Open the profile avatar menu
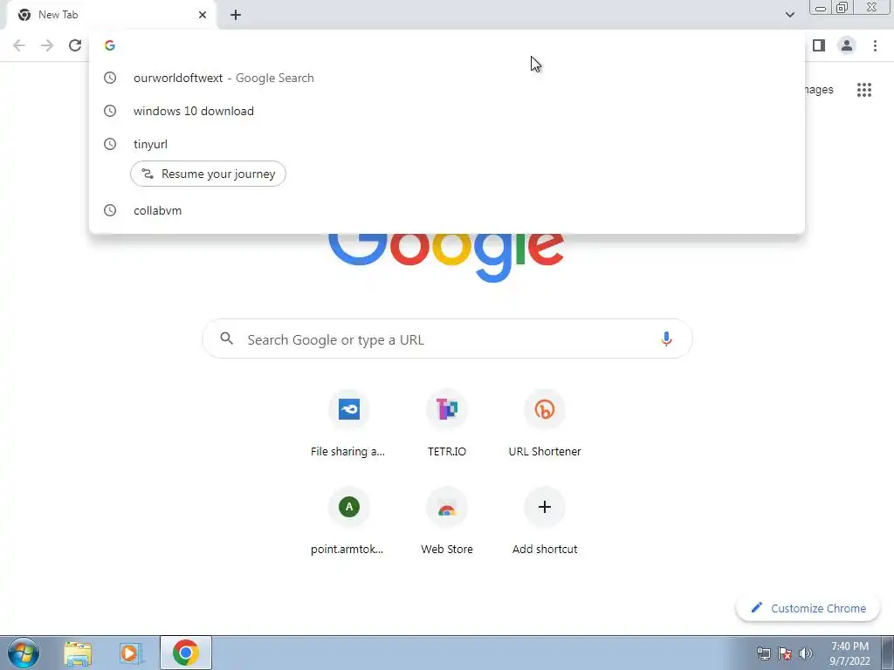 click(847, 45)
